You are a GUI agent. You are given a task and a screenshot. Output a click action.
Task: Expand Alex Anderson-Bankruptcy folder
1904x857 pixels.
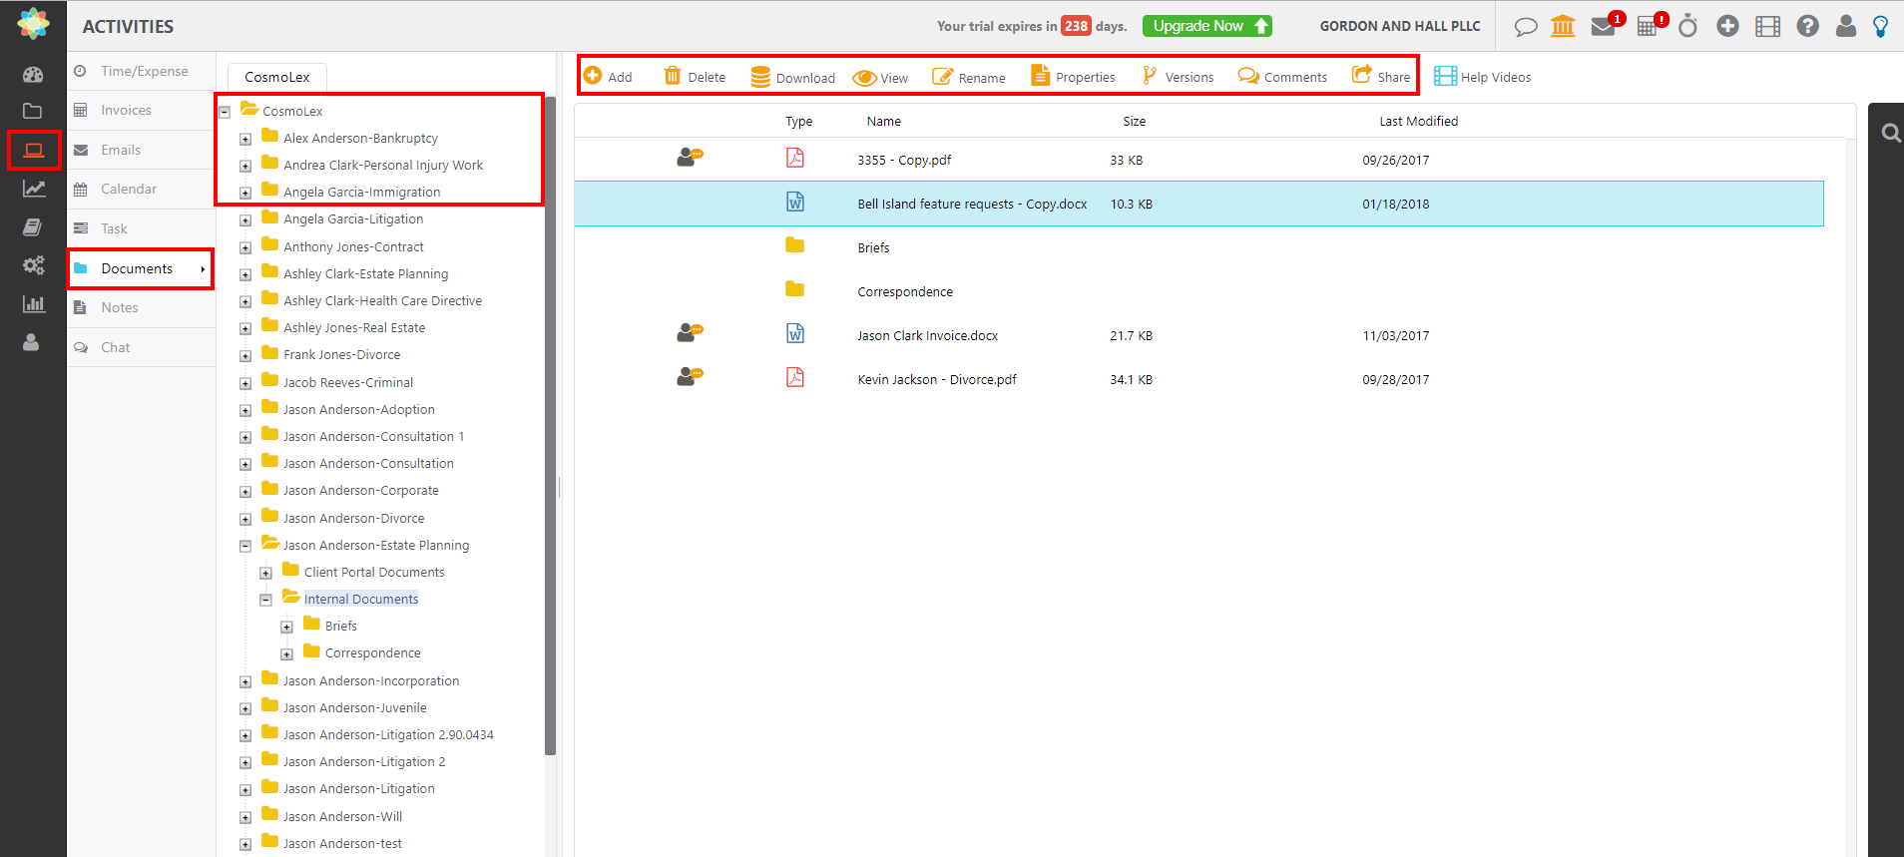pos(245,139)
